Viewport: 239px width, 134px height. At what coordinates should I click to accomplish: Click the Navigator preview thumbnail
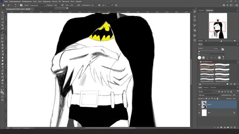(218, 26)
